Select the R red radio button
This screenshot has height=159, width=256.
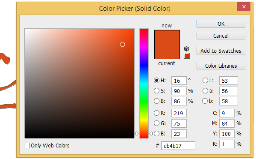click(x=156, y=113)
